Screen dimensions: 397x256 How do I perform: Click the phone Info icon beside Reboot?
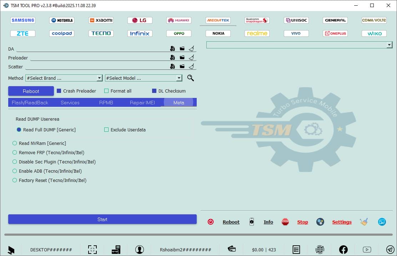point(252,221)
